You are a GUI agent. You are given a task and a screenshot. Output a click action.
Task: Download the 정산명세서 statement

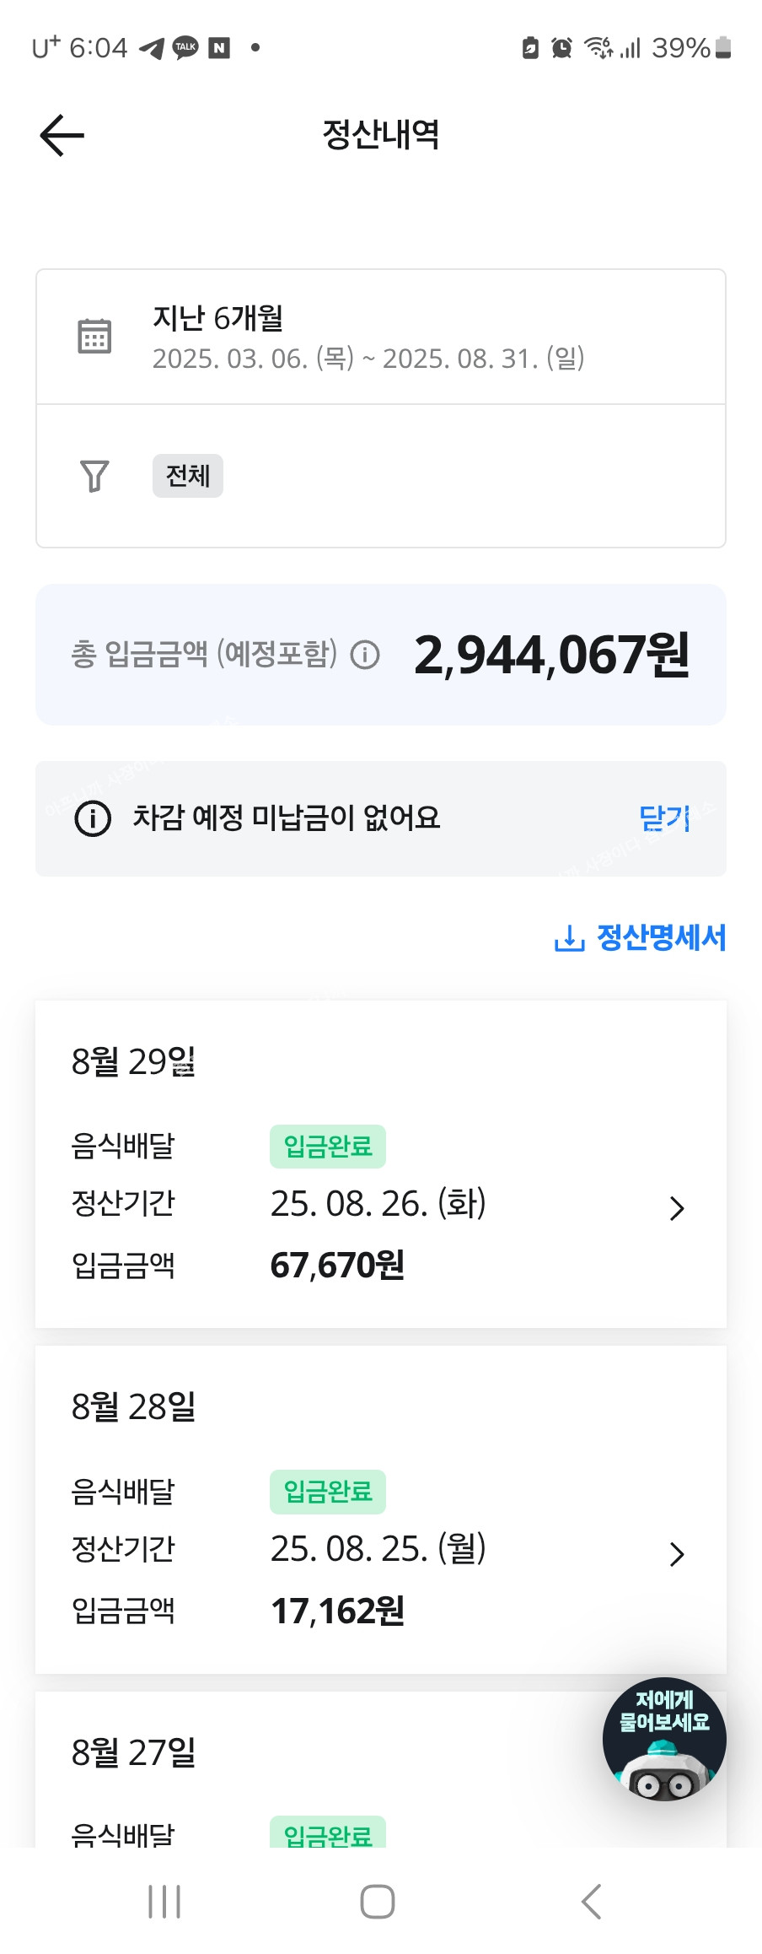pyautogui.click(x=661, y=937)
